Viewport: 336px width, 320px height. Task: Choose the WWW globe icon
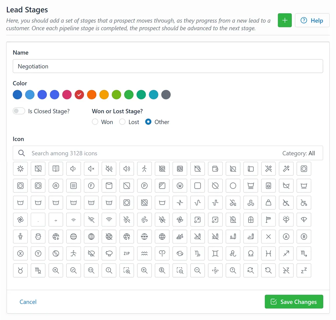coord(144,236)
